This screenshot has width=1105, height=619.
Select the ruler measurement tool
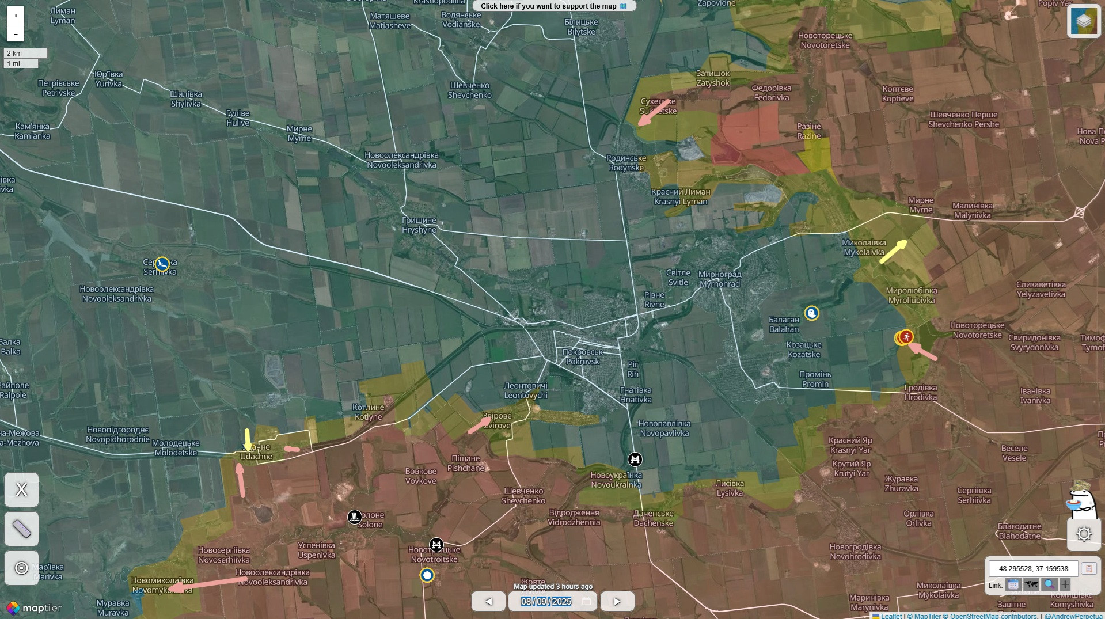click(x=21, y=529)
